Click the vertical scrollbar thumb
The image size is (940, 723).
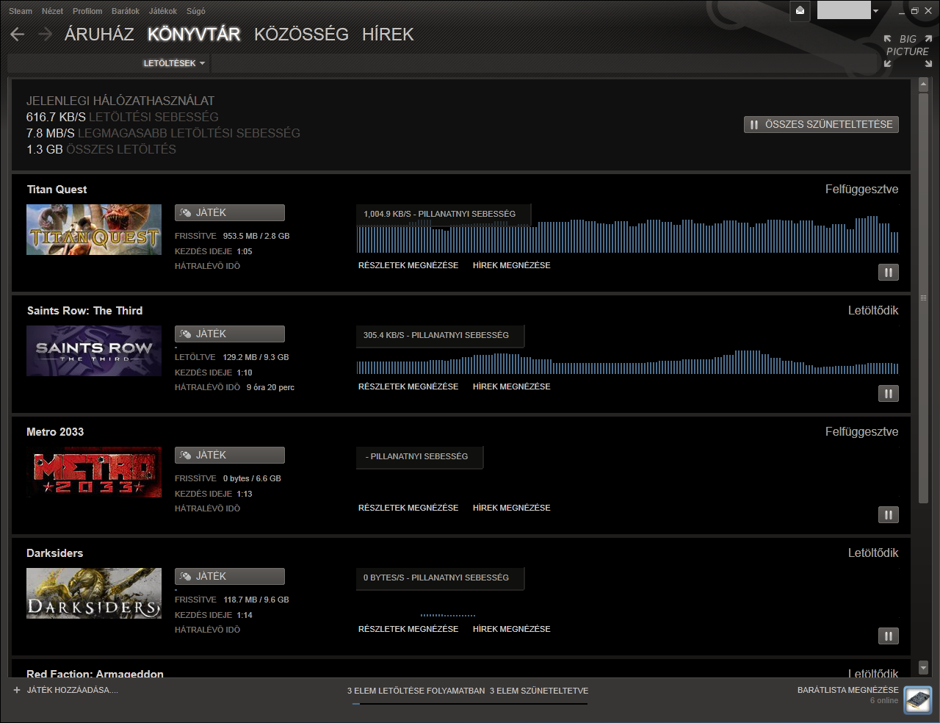coord(924,298)
